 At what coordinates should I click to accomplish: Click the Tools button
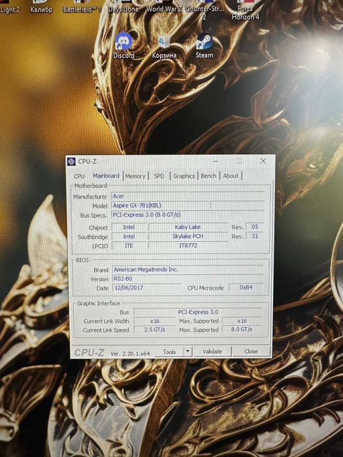click(x=169, y=352)
